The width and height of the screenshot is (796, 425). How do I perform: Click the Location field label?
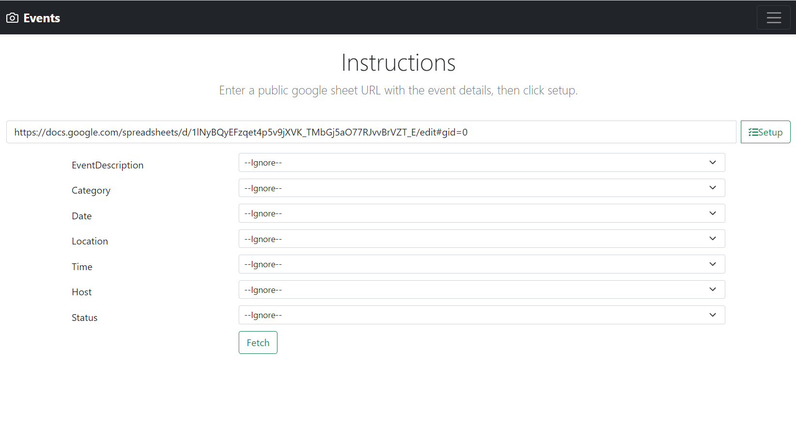coord(90,242)
